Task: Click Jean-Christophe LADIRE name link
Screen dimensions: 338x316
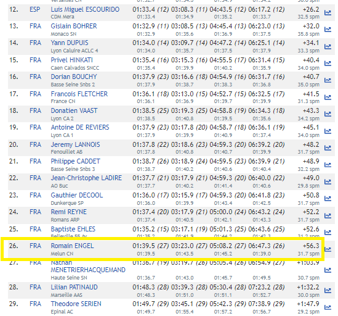Action: (x=86, y=178)
